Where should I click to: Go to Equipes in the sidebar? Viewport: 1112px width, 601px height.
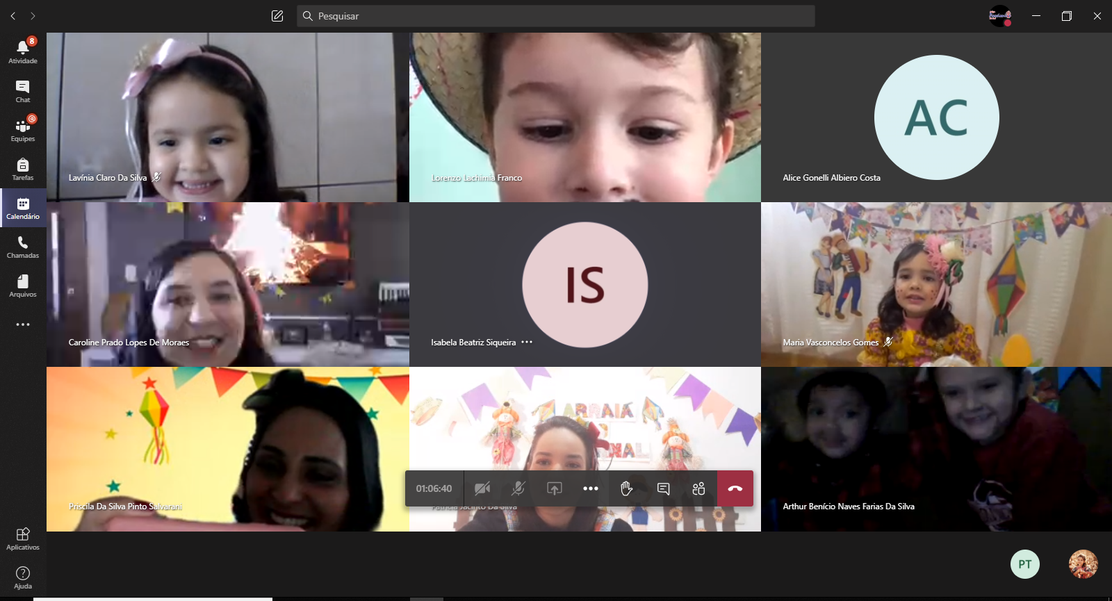coord(23,129)
